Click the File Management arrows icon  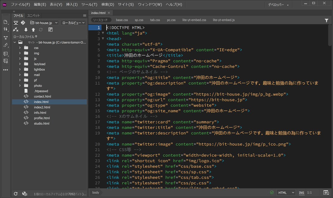(x=6, y=29)
